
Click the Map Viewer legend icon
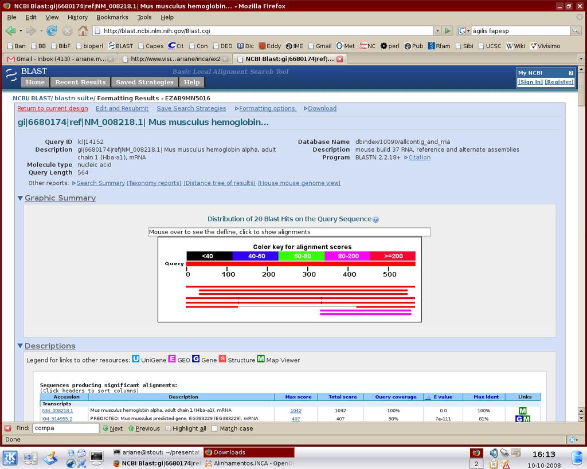pos(261,359)
